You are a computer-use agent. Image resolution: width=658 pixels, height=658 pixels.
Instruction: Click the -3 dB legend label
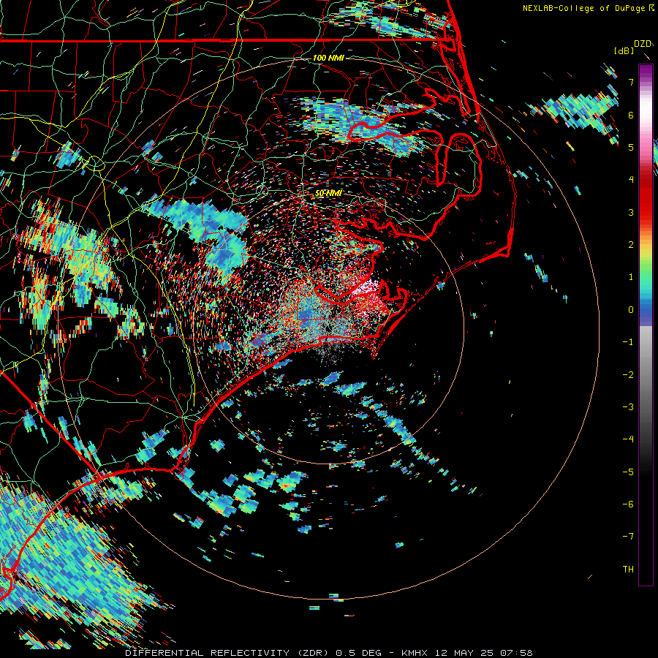[x=628, y=407]
